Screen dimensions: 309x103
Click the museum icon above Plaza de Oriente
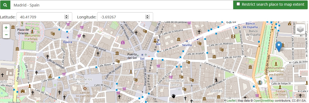click(x=13, y=27)
